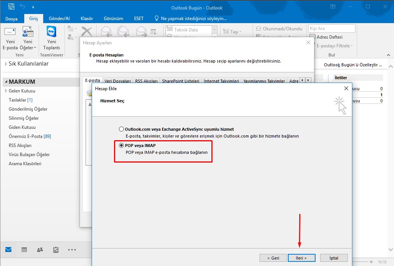The width and height of the screenshot is (394, 266).
Task: Select Outlook.com veya Exchange ActiveSync option
Action: [121, 129]
